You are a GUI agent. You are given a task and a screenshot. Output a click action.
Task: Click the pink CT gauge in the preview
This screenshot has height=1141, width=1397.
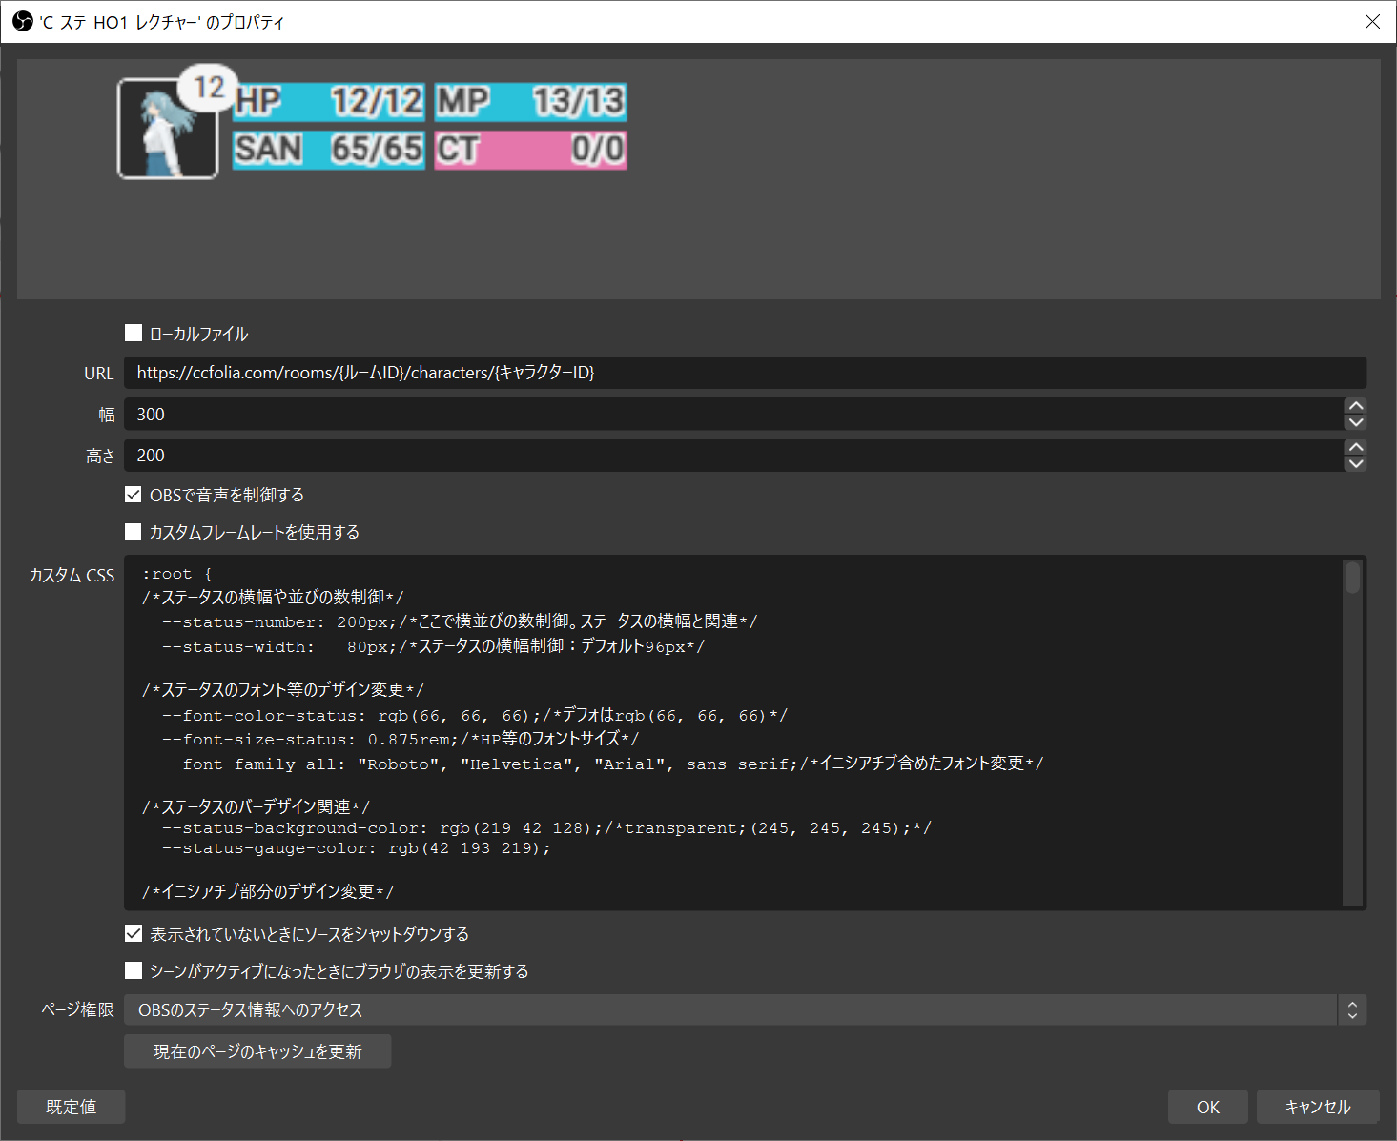530,150
